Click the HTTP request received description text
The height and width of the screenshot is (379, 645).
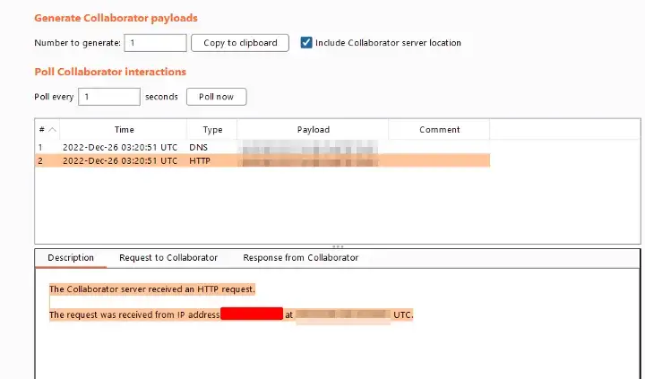(x=152, y=289)
